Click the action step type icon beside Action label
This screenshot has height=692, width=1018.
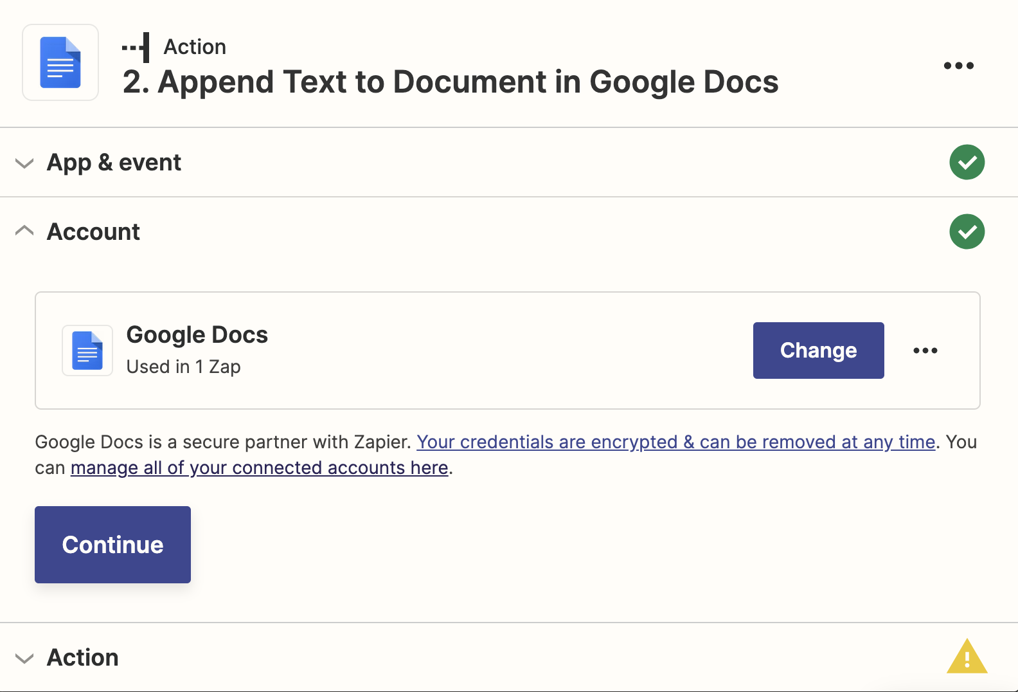[x=136, y=48]
